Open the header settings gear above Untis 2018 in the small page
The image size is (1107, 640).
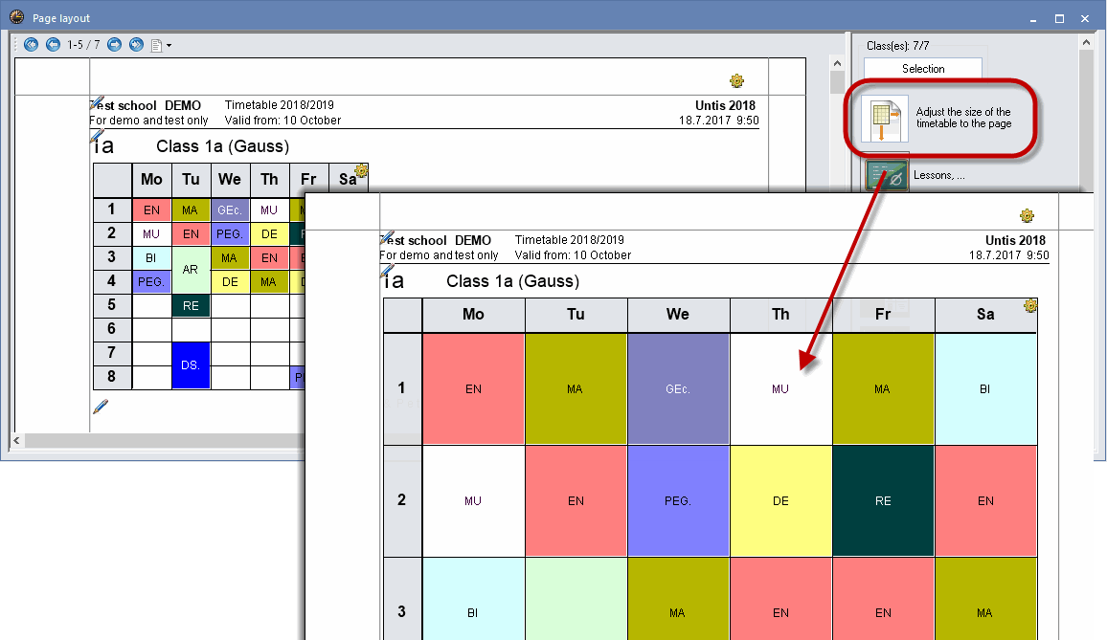tap(736, 80)
